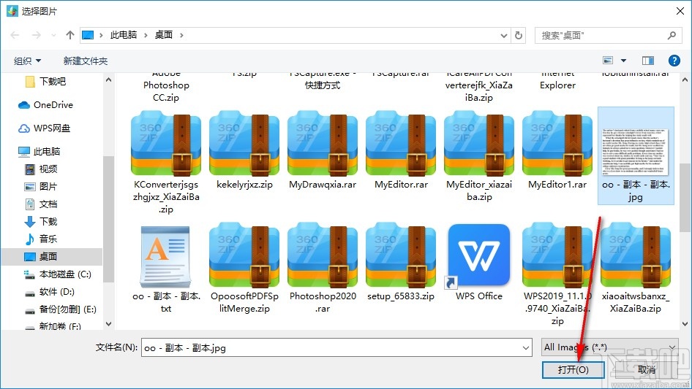Open the 组织 dropdown menu
Screen dimensions: 692x389
[x=27, y=61]
